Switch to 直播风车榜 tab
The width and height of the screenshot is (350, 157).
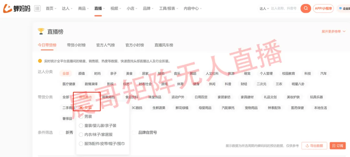(x=164, y=45)
